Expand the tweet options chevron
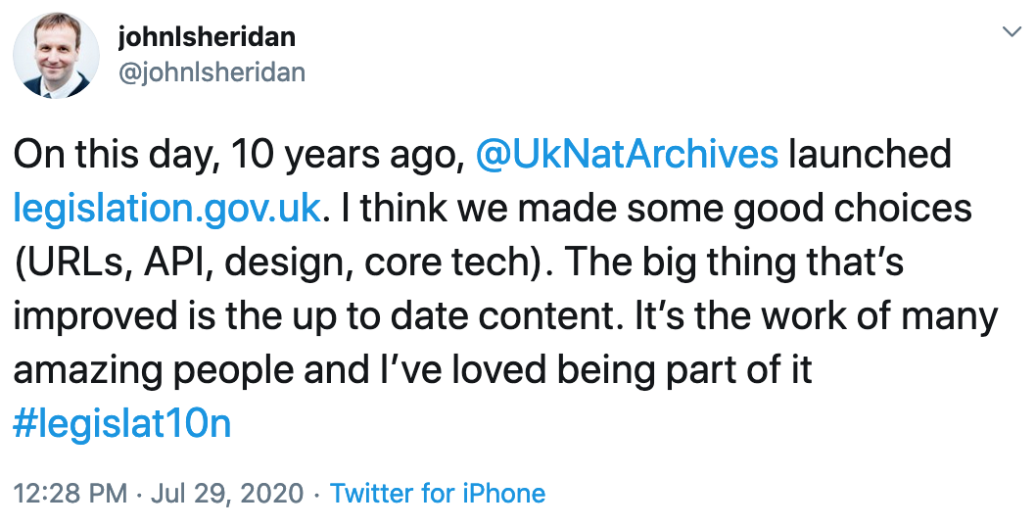The height and width of the screenshot is (527, 1036). [1011, 33]
